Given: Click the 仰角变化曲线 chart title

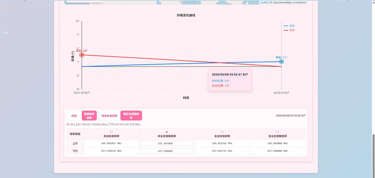Looking at the screenshot, I should (x=186, y=15).
